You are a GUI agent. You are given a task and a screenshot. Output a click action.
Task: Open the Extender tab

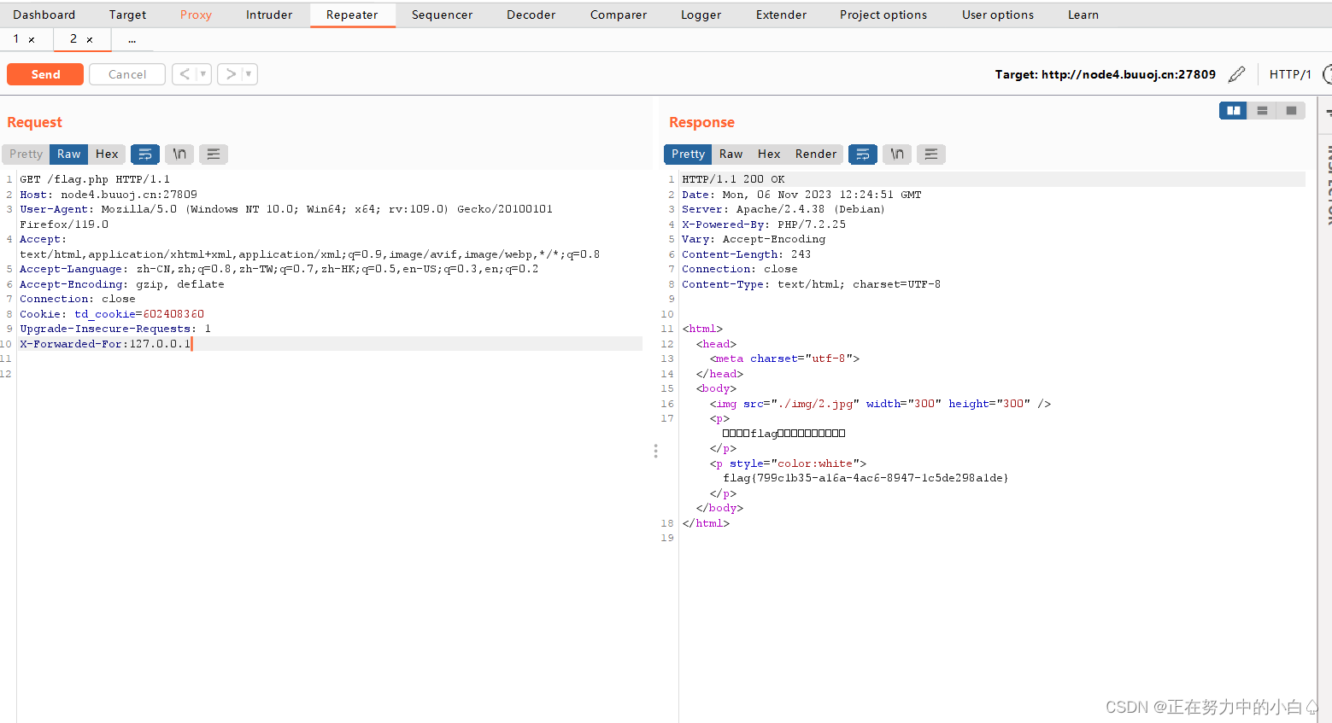click(x=781, y=15)
